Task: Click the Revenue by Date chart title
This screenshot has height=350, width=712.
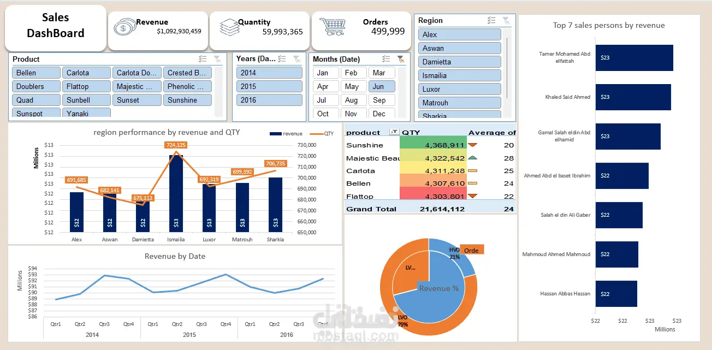Action: point(175,256)
